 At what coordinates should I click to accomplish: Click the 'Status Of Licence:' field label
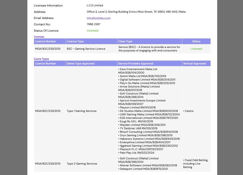[46, 31]
